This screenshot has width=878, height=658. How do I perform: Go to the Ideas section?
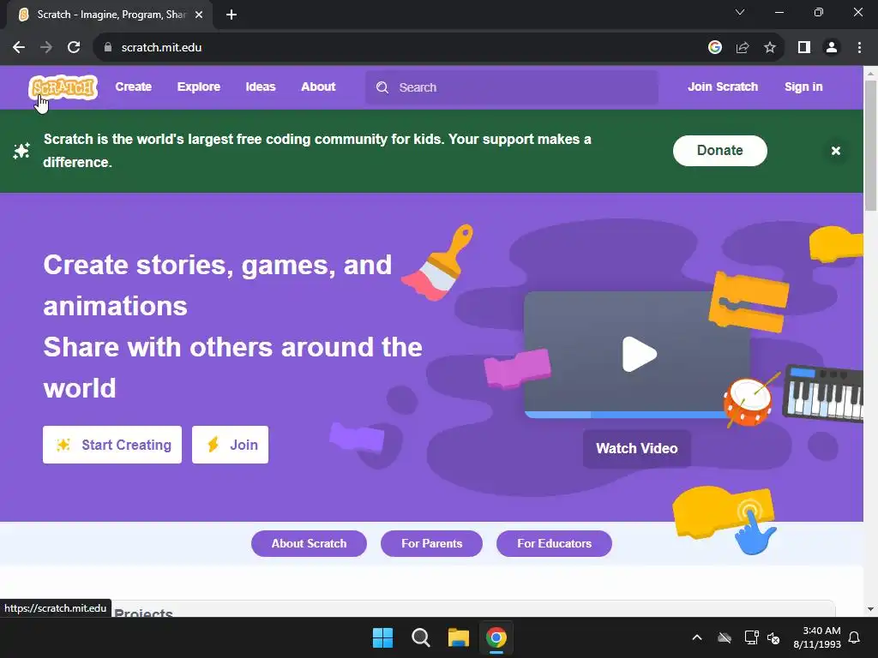(261, 87)
